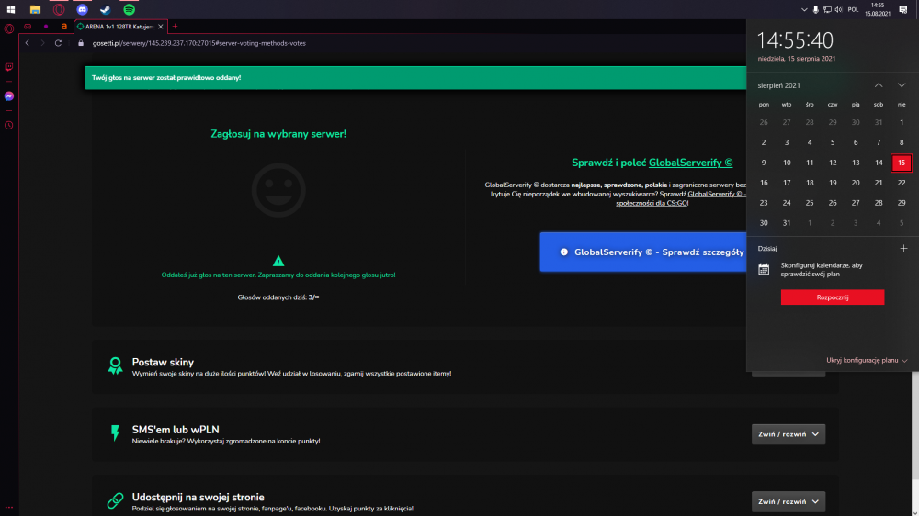Click the Postaw skiny ribbon icon
The width and height of the screenshot is (919, 516).
point(116,365)
